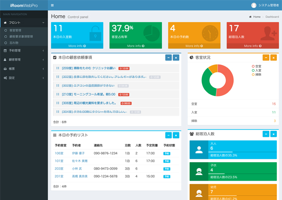Viewport: 282px width, 200px height.
Task: Click the list icon in 本日の予約リスト header
Action: [55, 135]
